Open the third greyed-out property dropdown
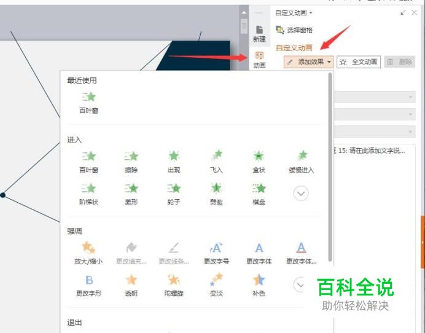Screen dimensions: 425x333 374,132
